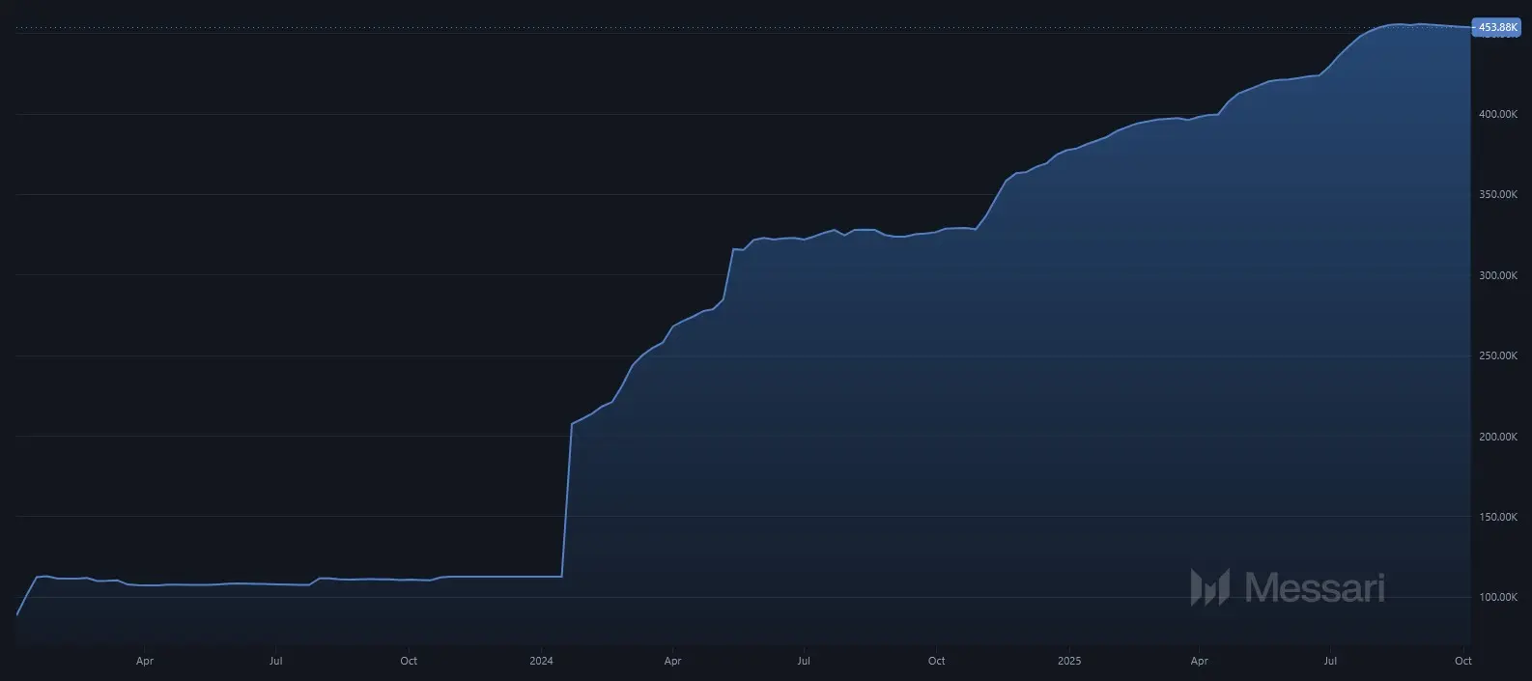Viewport: 1532px width, 681px height.
Task: Click the 250.00K y-axis label
Action: (x=1498, y=356)
